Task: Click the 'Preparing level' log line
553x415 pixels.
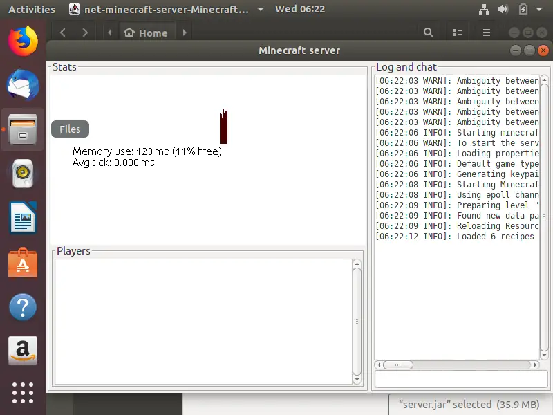Action: (x=457, y=205)
